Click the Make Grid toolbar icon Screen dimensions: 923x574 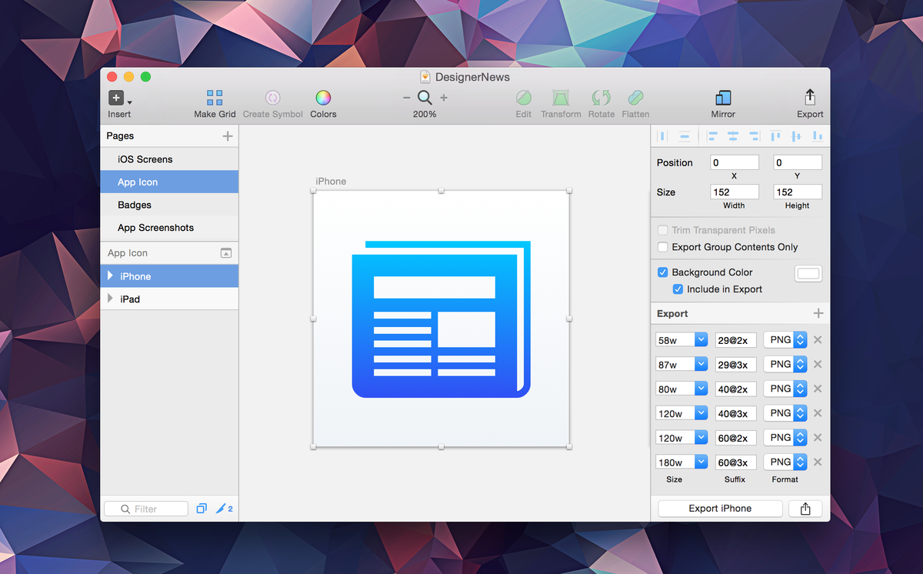[x=215, y=98]
